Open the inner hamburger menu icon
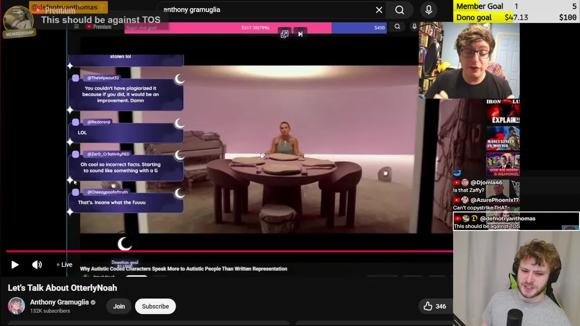 pyautogui.click(x=76, y=27)
